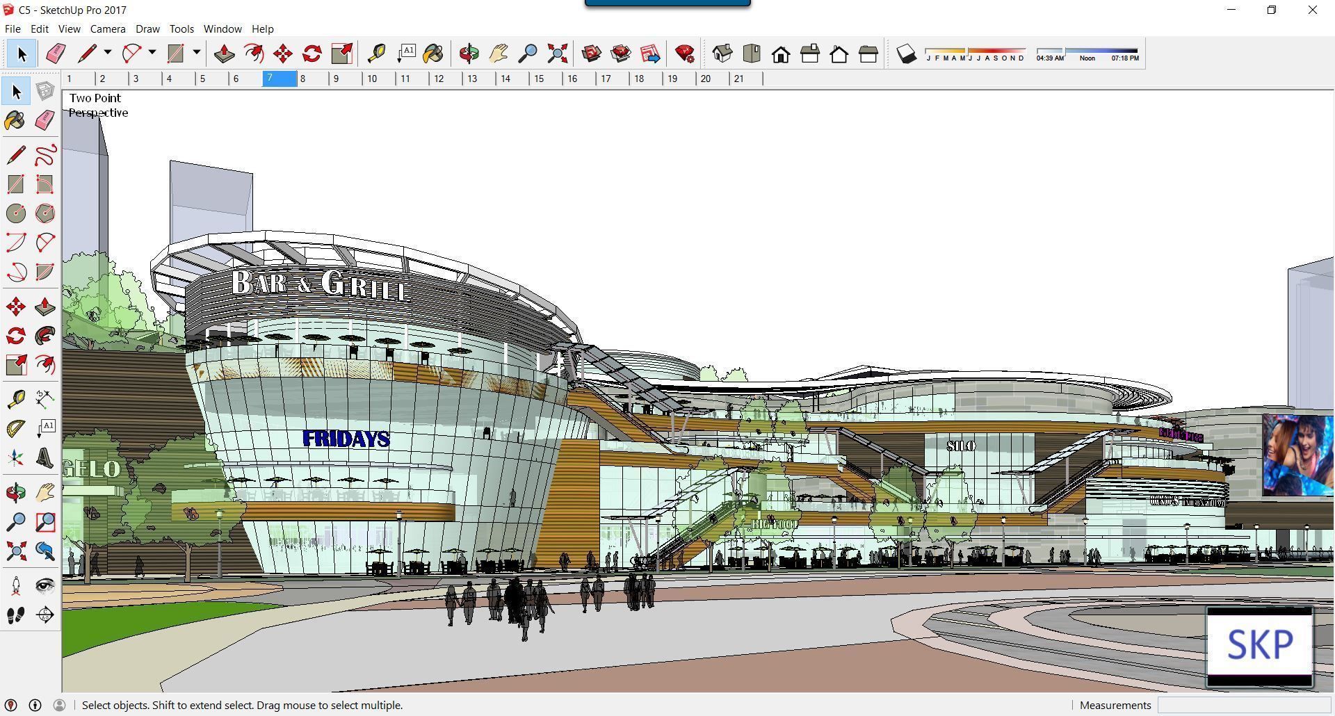This screenshot has height=716, width=1335.
Task: Click Previous view in left toolbar
Action: [x=45, y=551]
